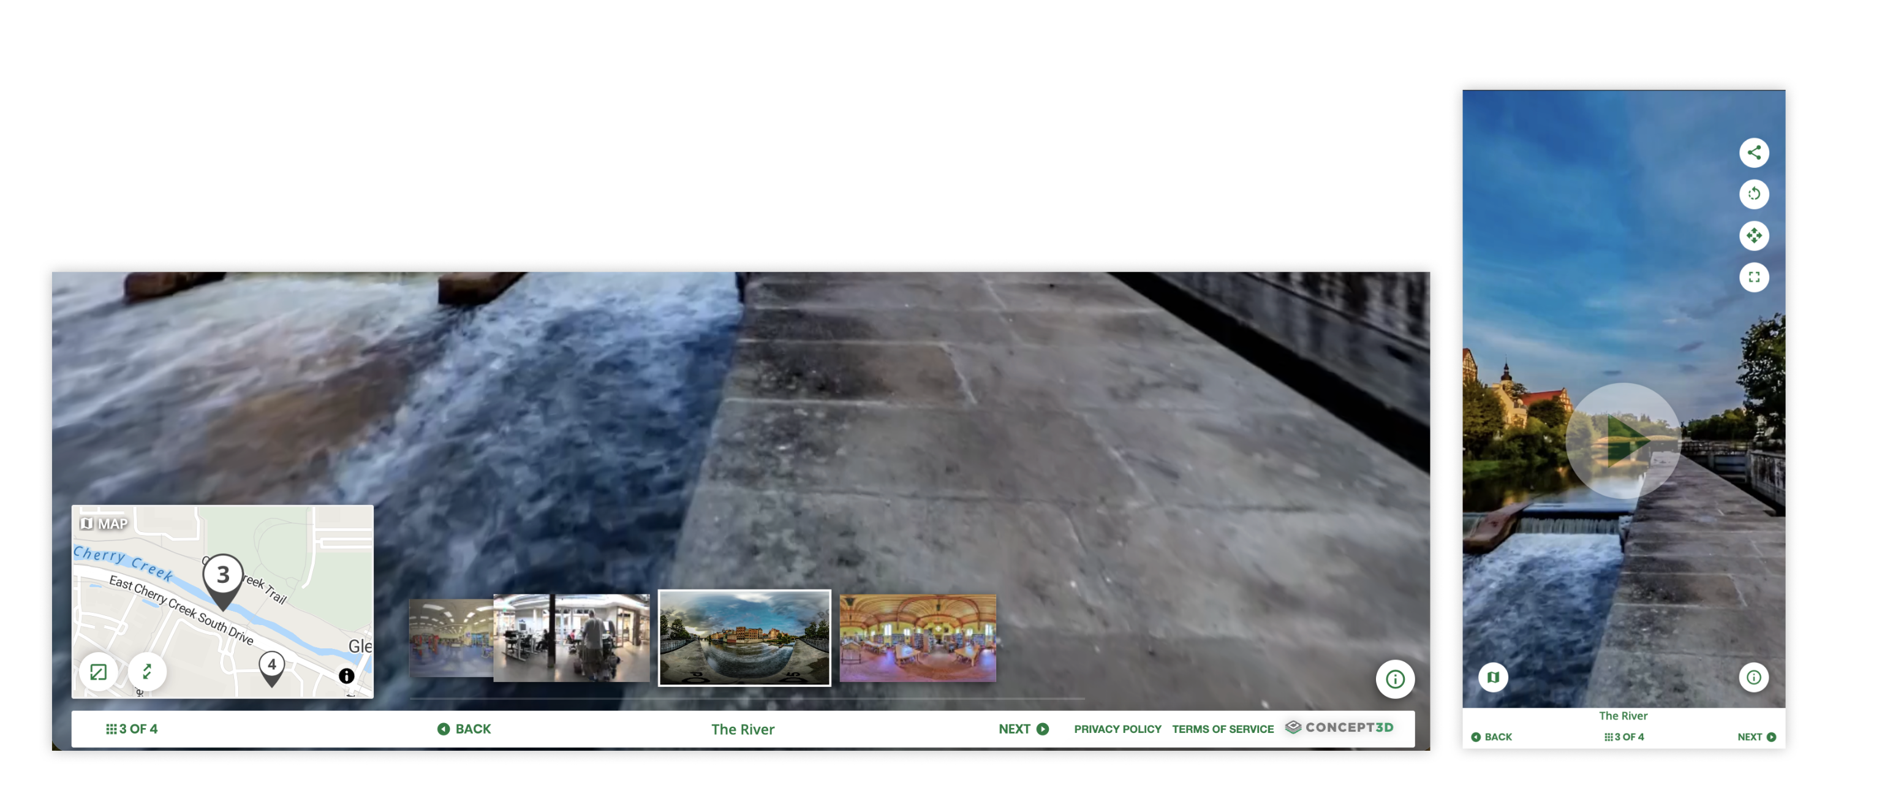Play the 360 video in mobile view
Viewport: 1882px width, 793px height.
coord(1623,441)
